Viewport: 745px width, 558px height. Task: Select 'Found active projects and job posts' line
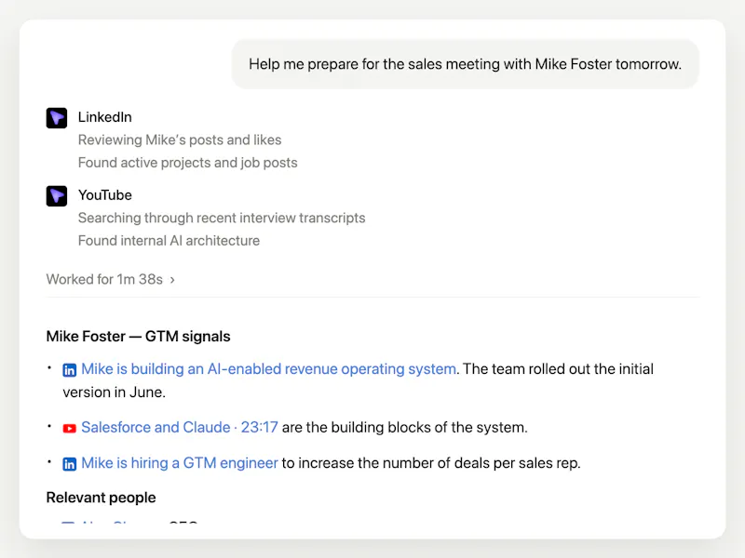point(188,163)
